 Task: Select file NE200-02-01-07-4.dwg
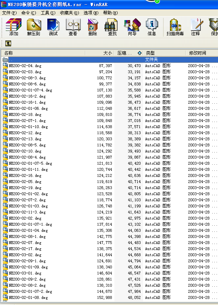click(30, 90)
